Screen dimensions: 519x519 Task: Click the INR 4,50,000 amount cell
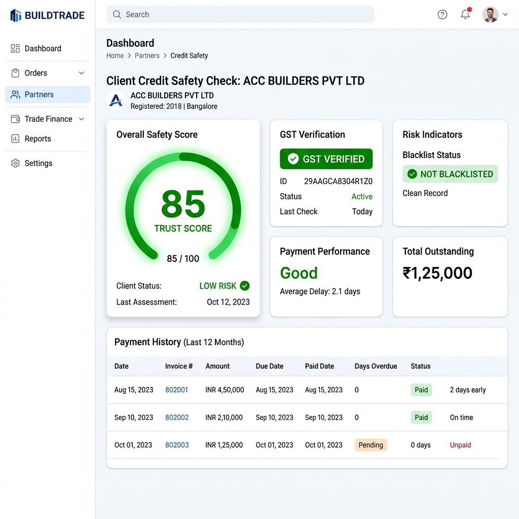[x=225, y=390]
